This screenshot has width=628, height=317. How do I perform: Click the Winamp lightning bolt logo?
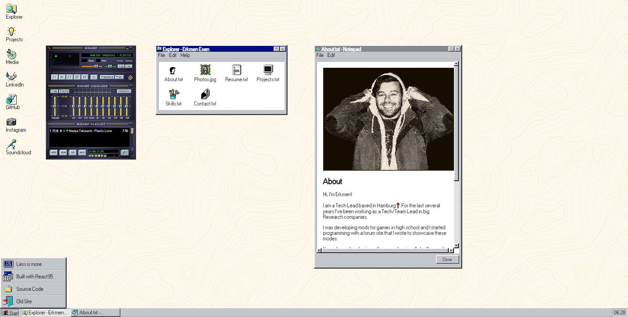[x=130, y=78]
